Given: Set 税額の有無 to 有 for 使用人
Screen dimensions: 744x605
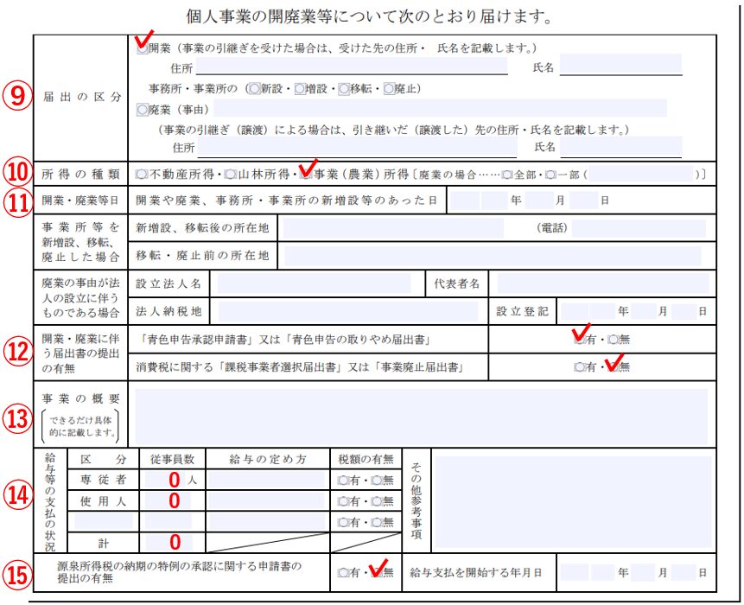Looking at the screenshot, I should [343, 501].
